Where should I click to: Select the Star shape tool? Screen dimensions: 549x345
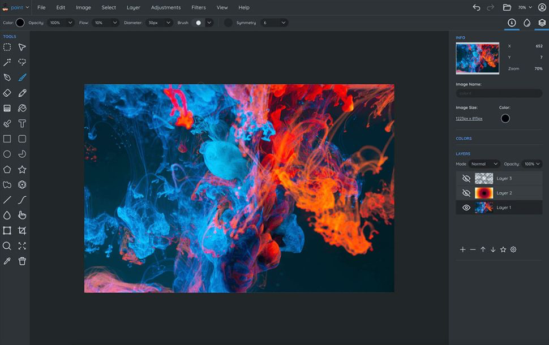click(x=22, y=169)
